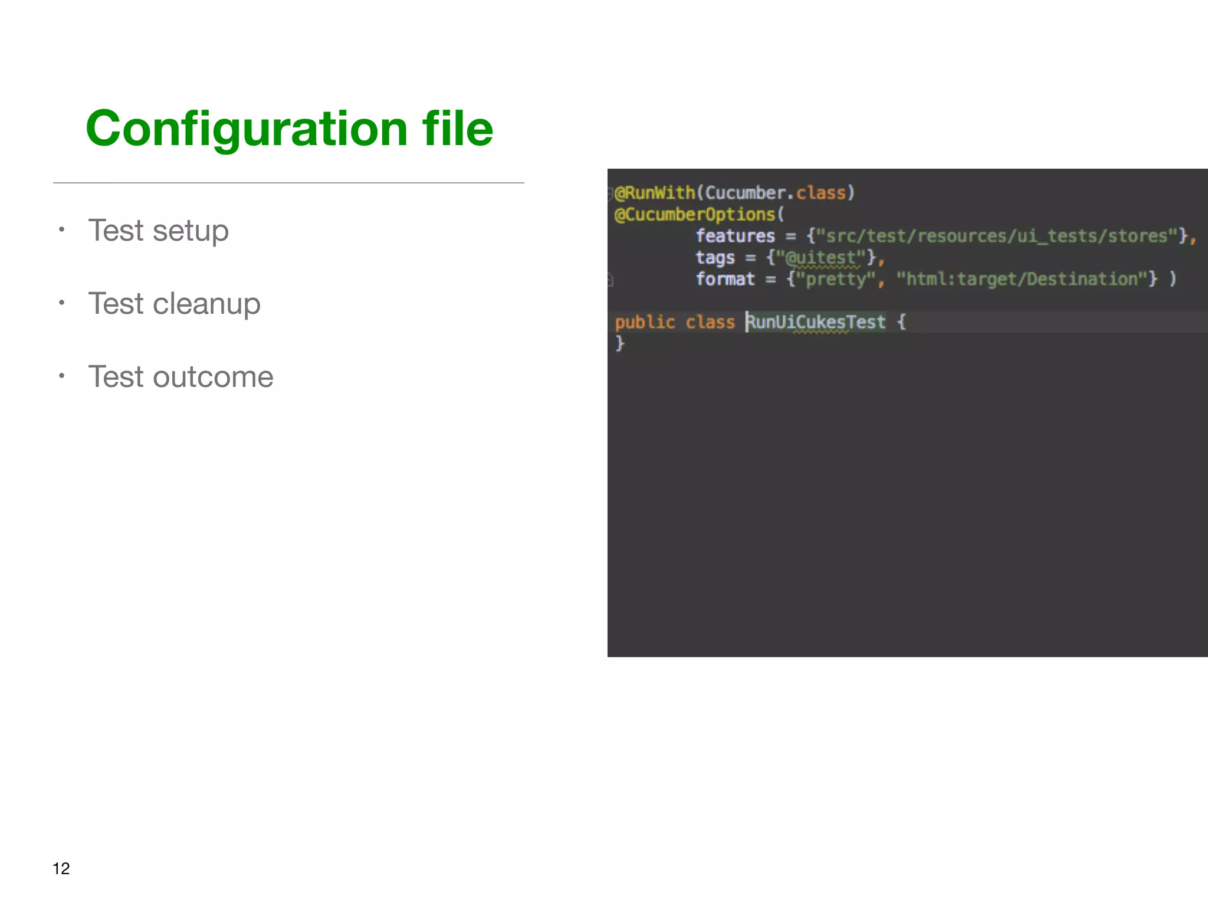
Task: Click the 'features' option keyword
Action: [734, 236]
